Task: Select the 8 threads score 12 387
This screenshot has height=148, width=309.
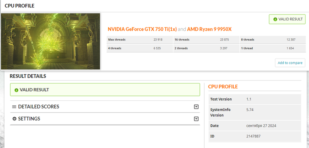Action: (x=291, y=39)
